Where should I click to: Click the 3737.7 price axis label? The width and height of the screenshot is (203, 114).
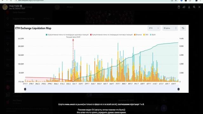(118, 84)
